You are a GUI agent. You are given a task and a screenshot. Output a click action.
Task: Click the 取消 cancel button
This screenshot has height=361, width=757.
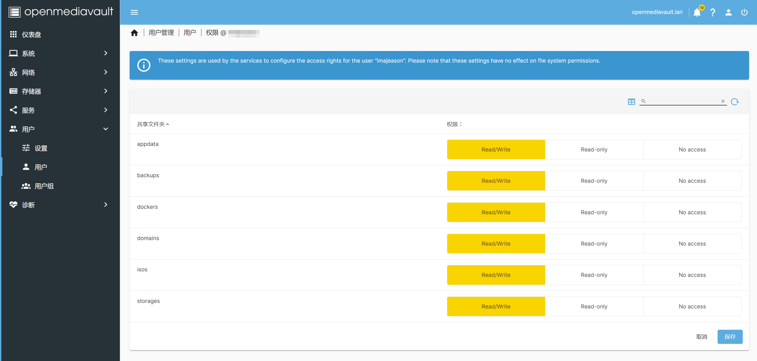pyautogui.click(x=701, y=337)
